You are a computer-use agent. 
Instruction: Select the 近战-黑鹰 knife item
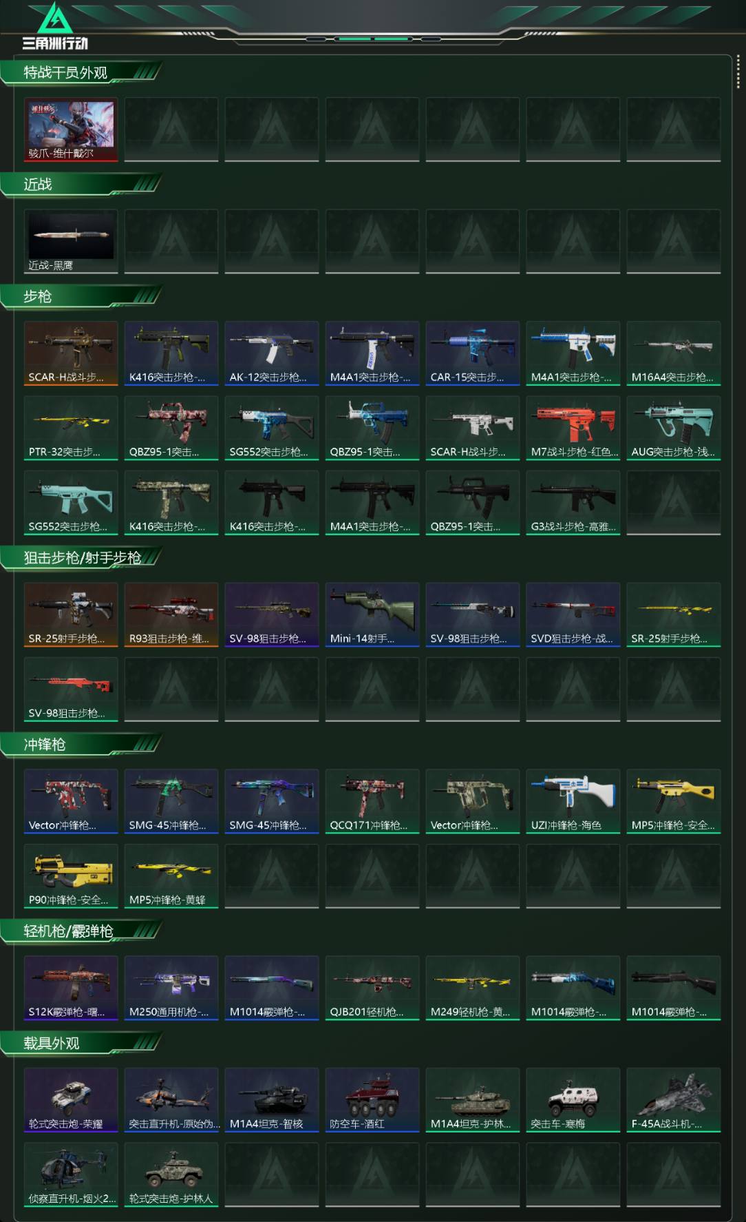click(x=71, y=242)
